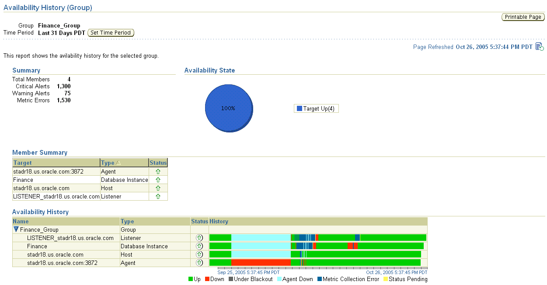Collapse the Finance_Group tree node
Image resolution: width=547 pixels, height=285 pixels.
click(16, 229)
